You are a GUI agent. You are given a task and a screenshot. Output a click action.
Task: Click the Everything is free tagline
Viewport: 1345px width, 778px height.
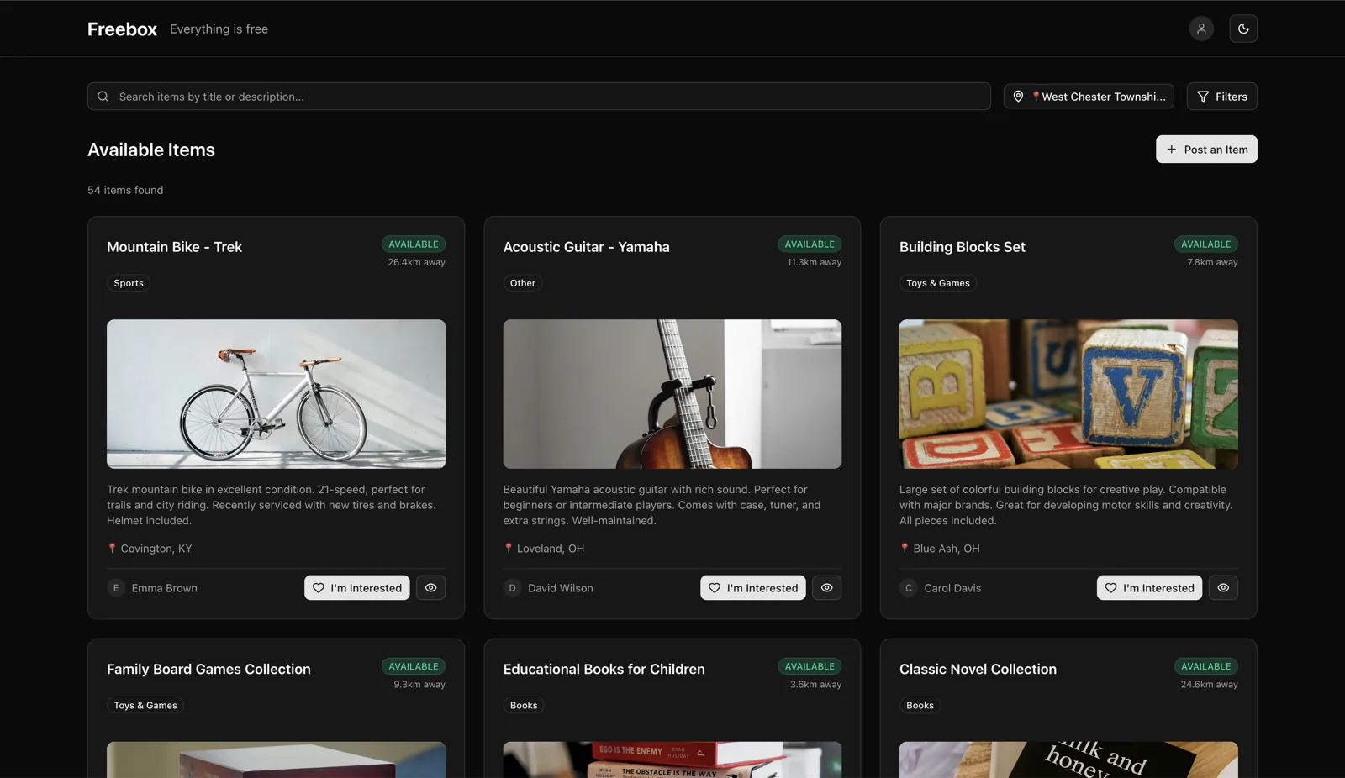pyautogui.click(x=219, y=29)
